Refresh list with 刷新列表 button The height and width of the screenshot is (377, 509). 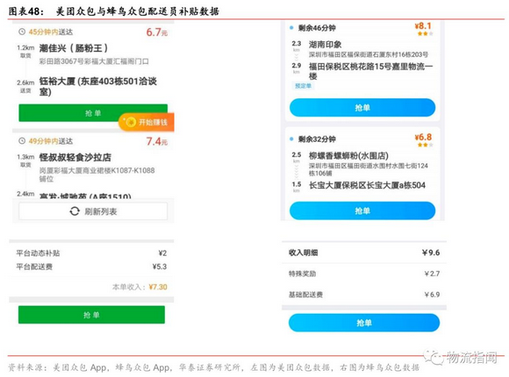pos(93,211)
